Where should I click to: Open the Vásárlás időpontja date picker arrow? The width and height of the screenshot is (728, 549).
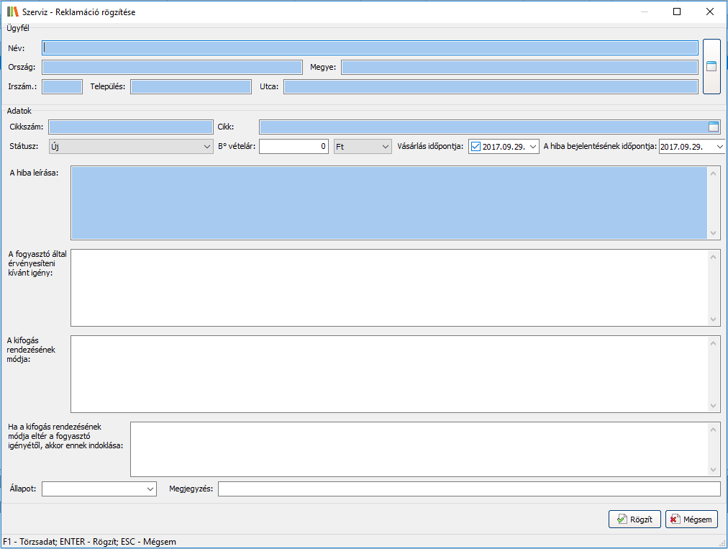tap(532, 147)
